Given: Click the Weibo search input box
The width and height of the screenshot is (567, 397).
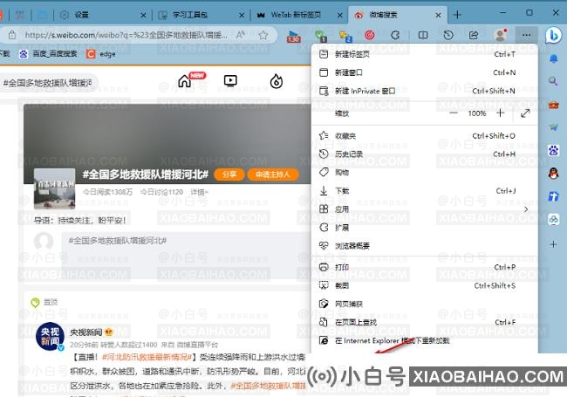Looking at the screenshot, I should tap(48, 83).
